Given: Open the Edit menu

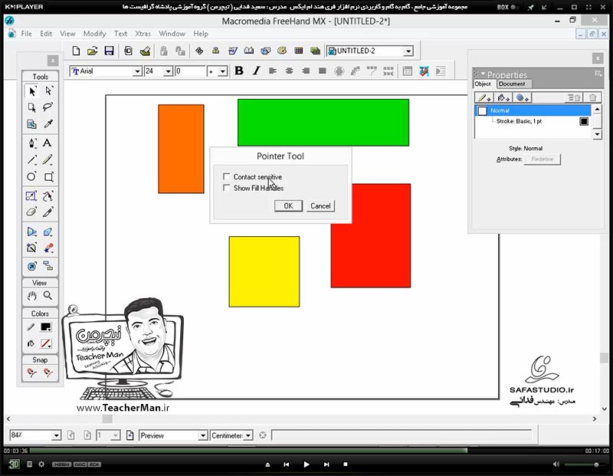Looking at the screenshot, I should pyautogui.click(x=46, y=34).
